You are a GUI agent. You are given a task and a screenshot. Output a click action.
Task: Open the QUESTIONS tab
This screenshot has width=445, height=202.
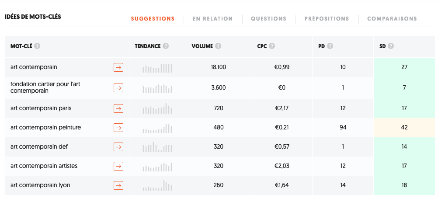click(268, 19)
